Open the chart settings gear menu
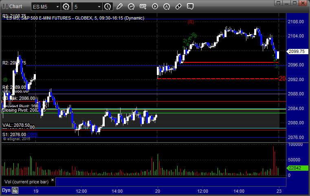The height and width of the screenshot is (196, 310). 66,7
